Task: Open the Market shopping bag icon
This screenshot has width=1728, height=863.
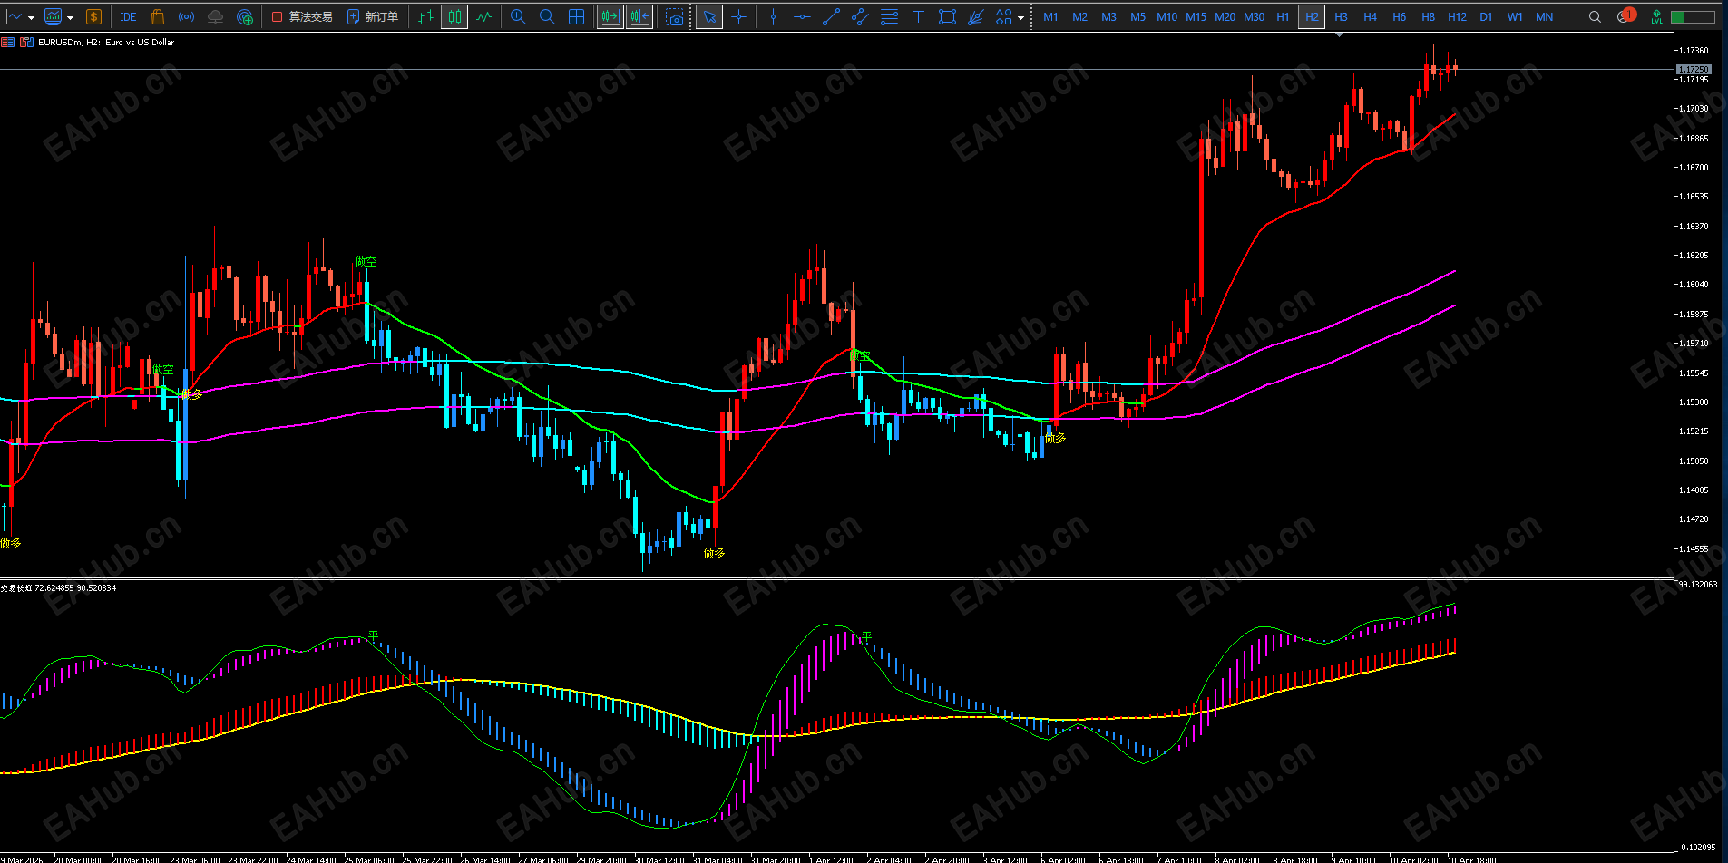Action: coord(157,16)
